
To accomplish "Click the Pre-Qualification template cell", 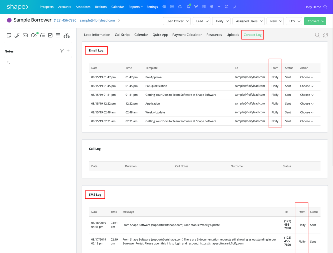I will coord(156,86).
